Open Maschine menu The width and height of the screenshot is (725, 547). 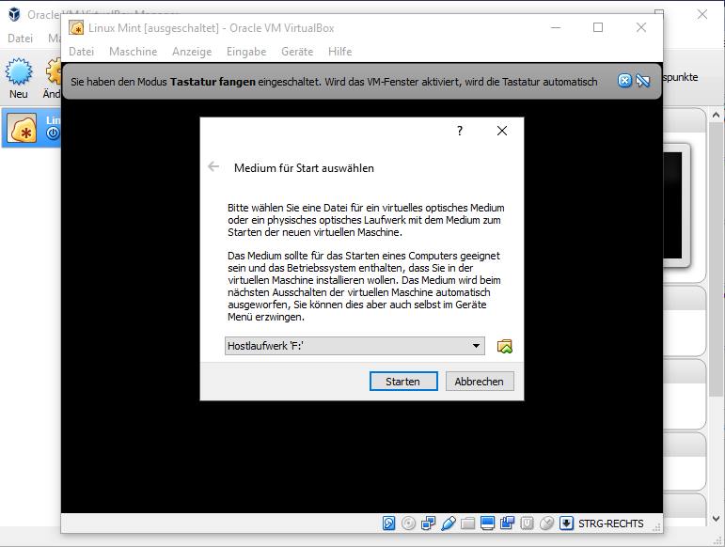tap(134, 52)
